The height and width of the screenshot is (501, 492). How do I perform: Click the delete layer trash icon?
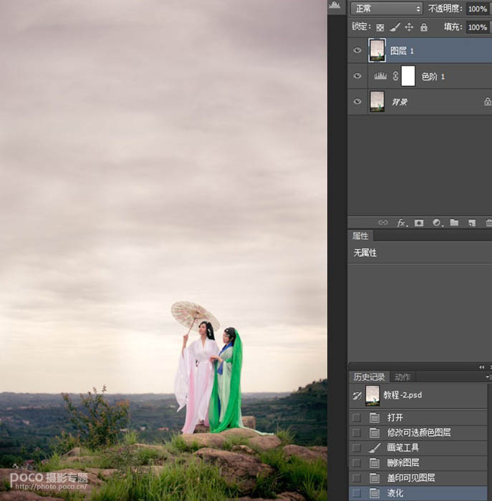tap(489, 223)
